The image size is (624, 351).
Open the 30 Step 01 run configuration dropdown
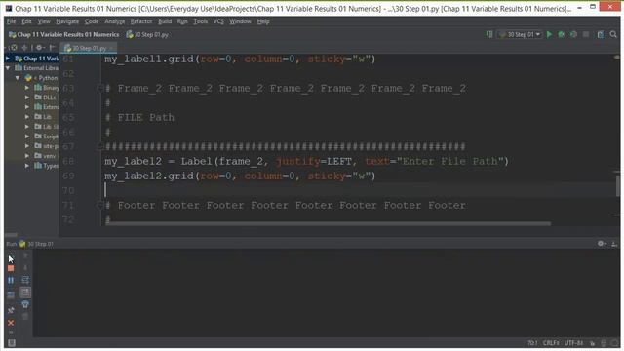point(521,35)
